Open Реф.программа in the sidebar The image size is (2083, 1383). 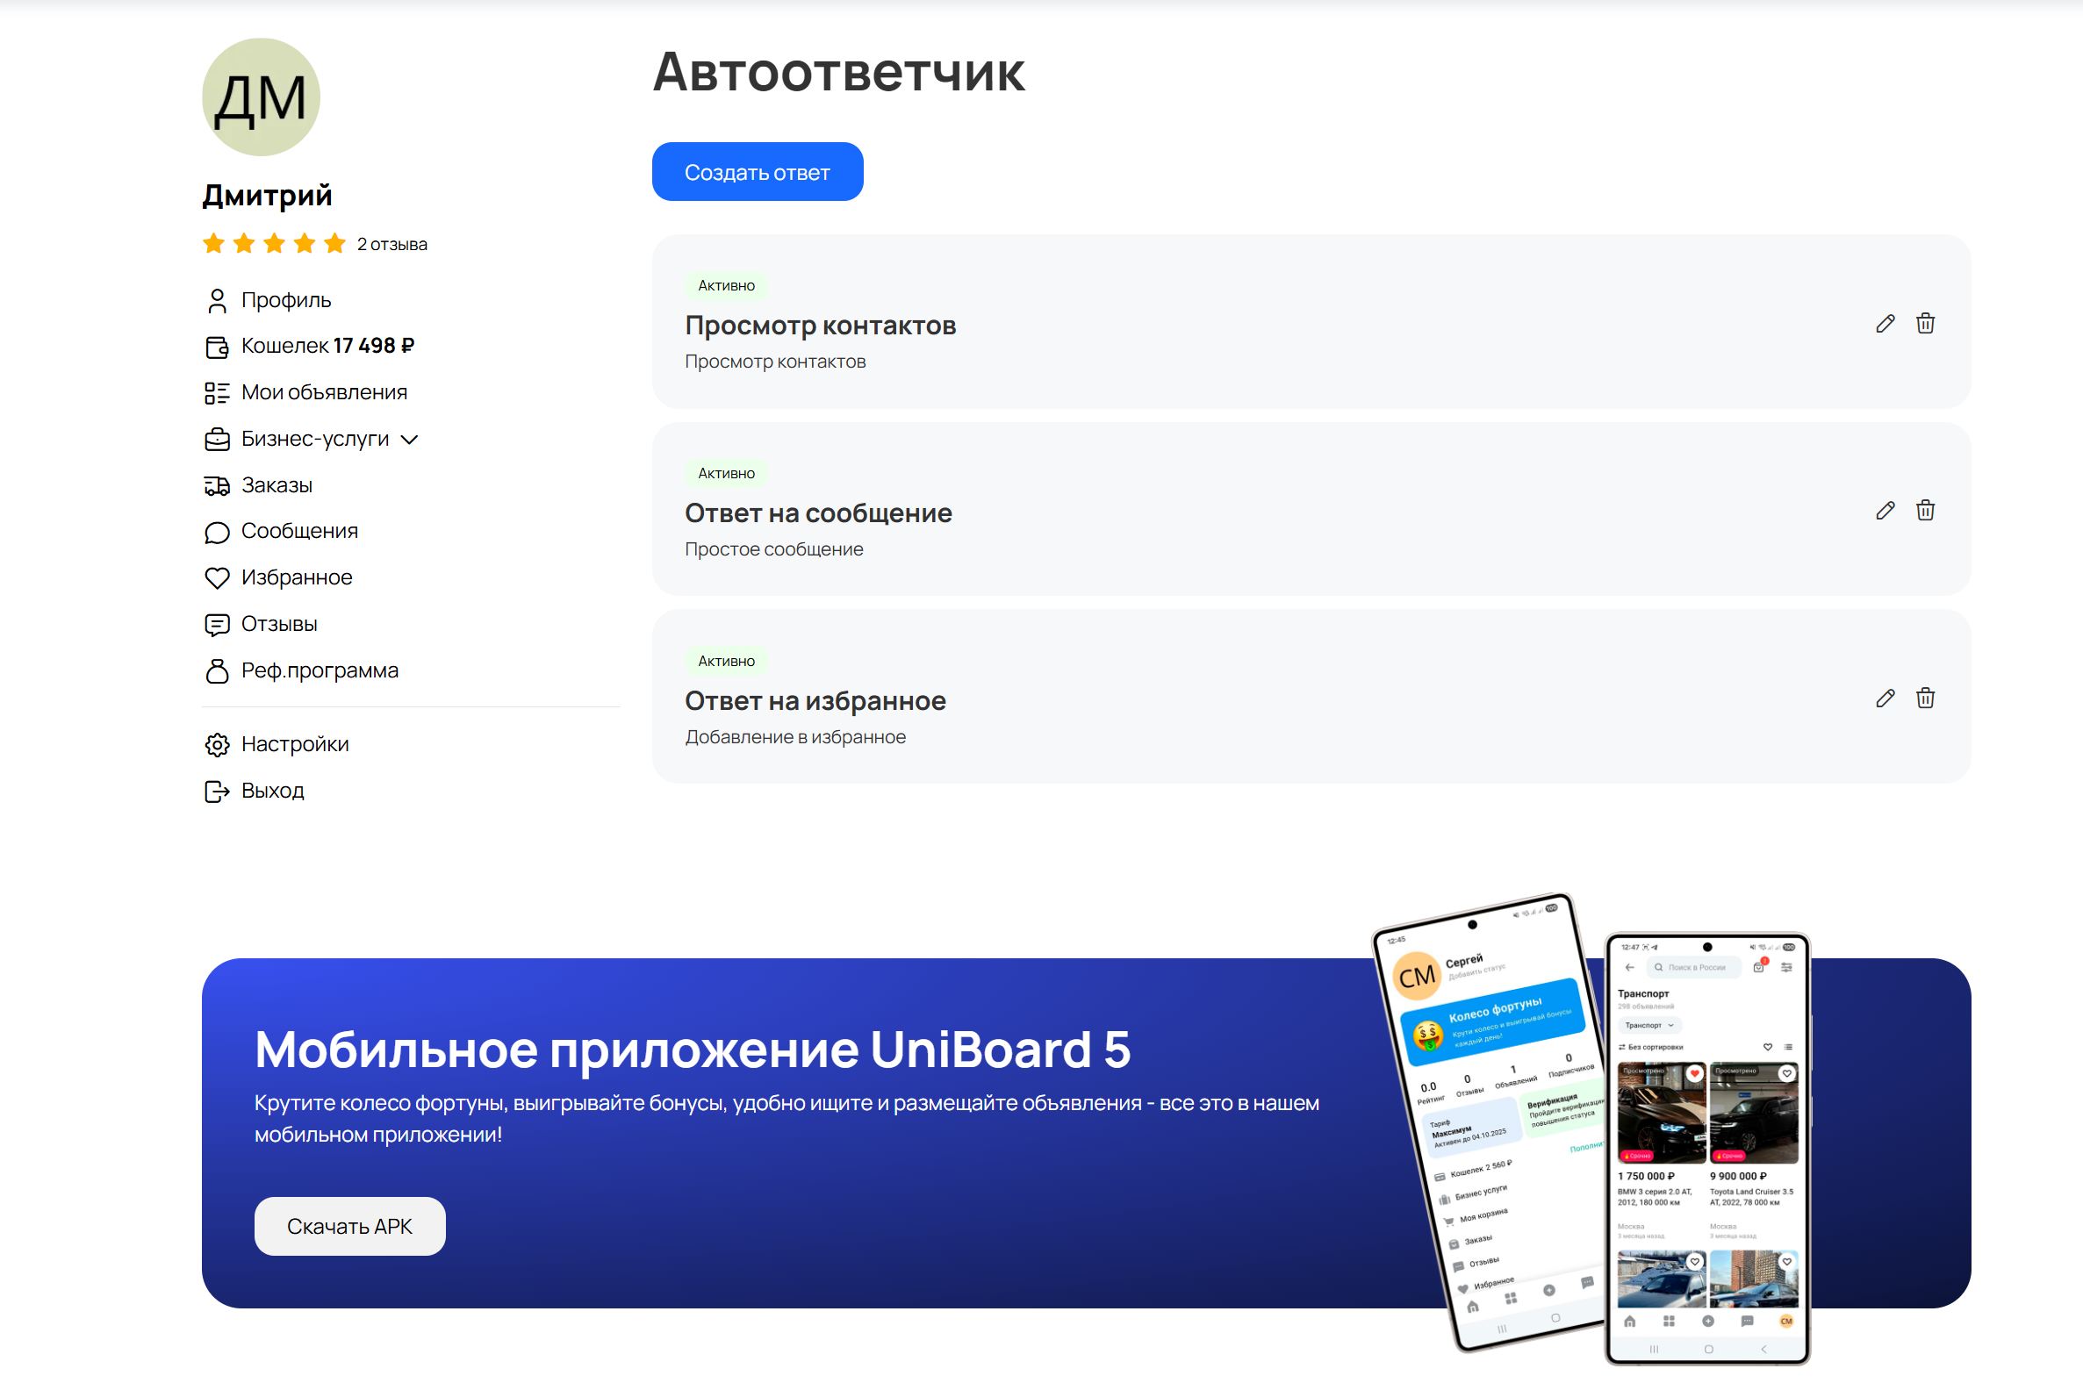(x=320, y=670)
